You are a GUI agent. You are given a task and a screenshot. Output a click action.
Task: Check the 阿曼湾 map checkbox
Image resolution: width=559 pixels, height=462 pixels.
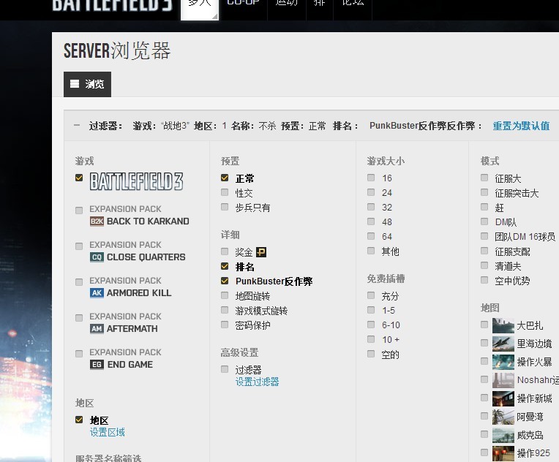click(484, 416)
